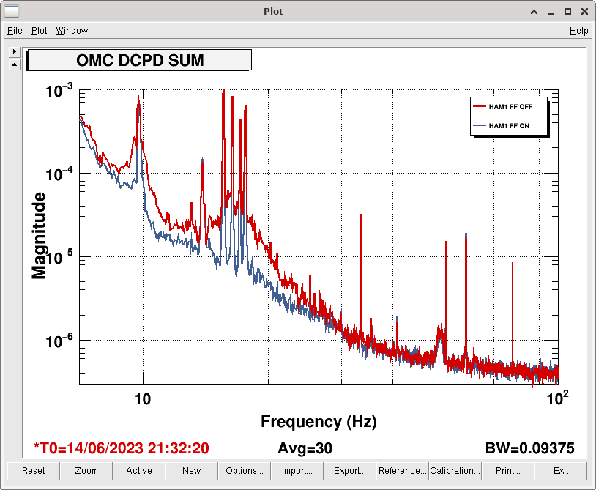Open the window menu icon in the title bar
Viewport: 596px width, 490px height.
[12, 11]
